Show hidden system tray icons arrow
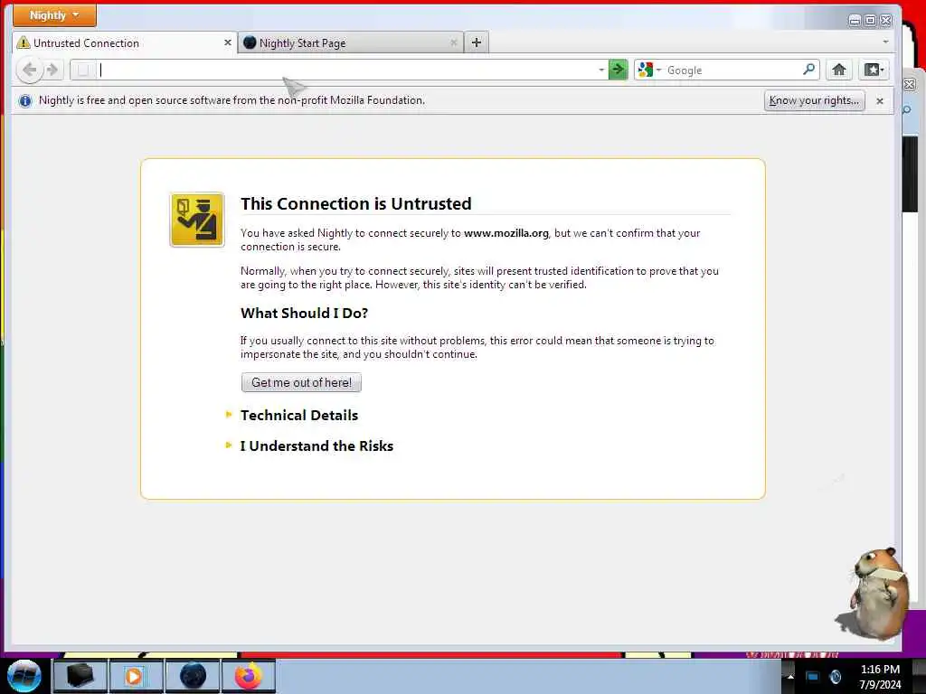Screen dimensions: 926x694 tap(790, 677)
